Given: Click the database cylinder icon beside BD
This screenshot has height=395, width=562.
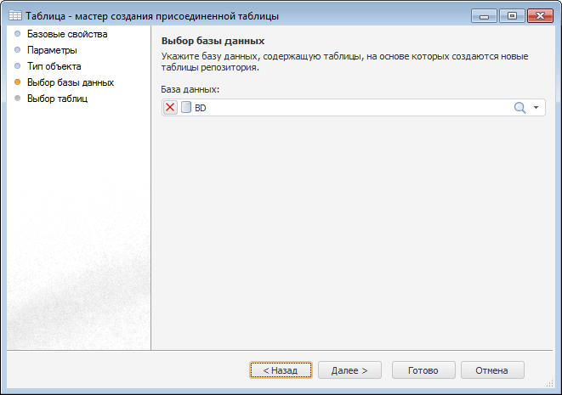Looking at the screenshot, I should 186,108.
